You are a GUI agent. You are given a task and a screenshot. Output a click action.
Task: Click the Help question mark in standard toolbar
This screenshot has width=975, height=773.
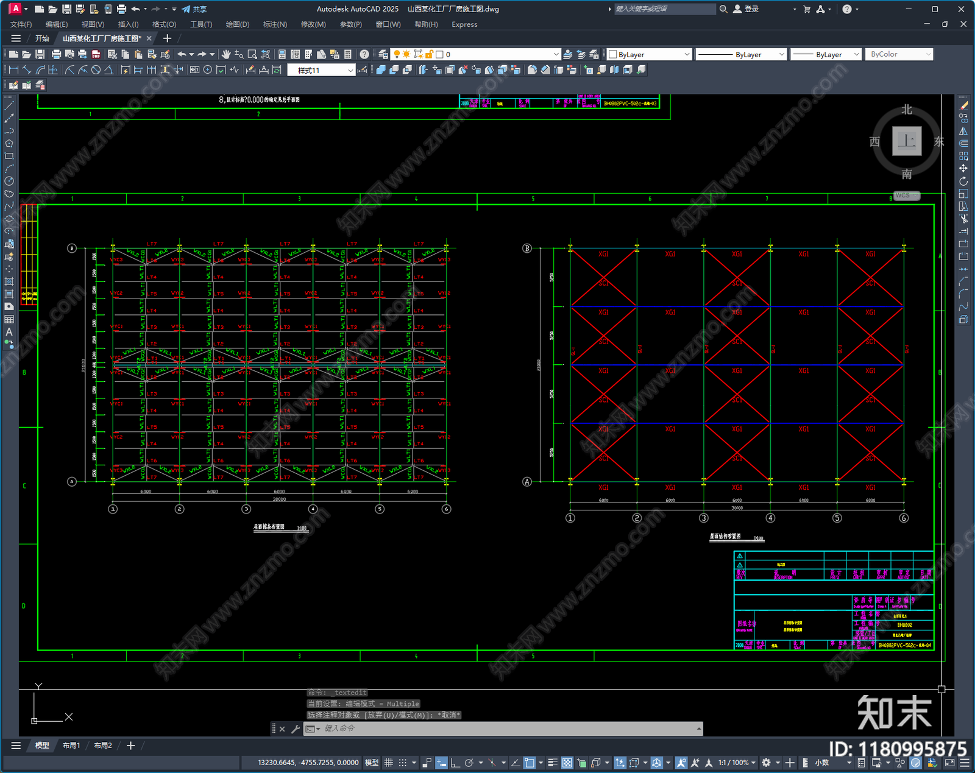pyautogui.click(x=364, y=54)
